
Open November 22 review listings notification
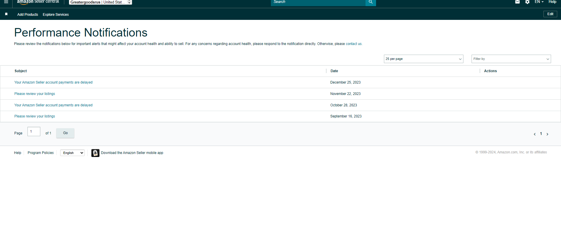point(35,94)
